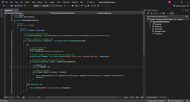The height and width of the screenshot is (102, 190).
Task: Open the Any CPU platform dropdown
Action: (x=48, y=6)
